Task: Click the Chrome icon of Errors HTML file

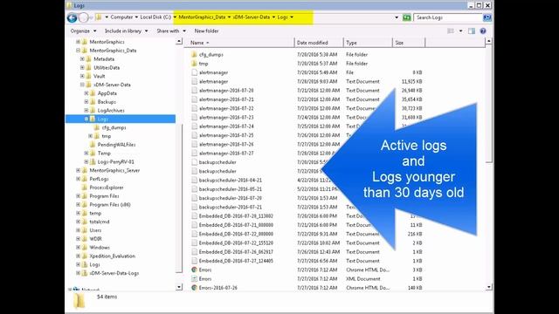Action: click(194, 270)
